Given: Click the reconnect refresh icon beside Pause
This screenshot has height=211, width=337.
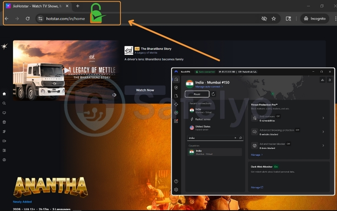Looking at the screenshot, I should click(214, 94).
